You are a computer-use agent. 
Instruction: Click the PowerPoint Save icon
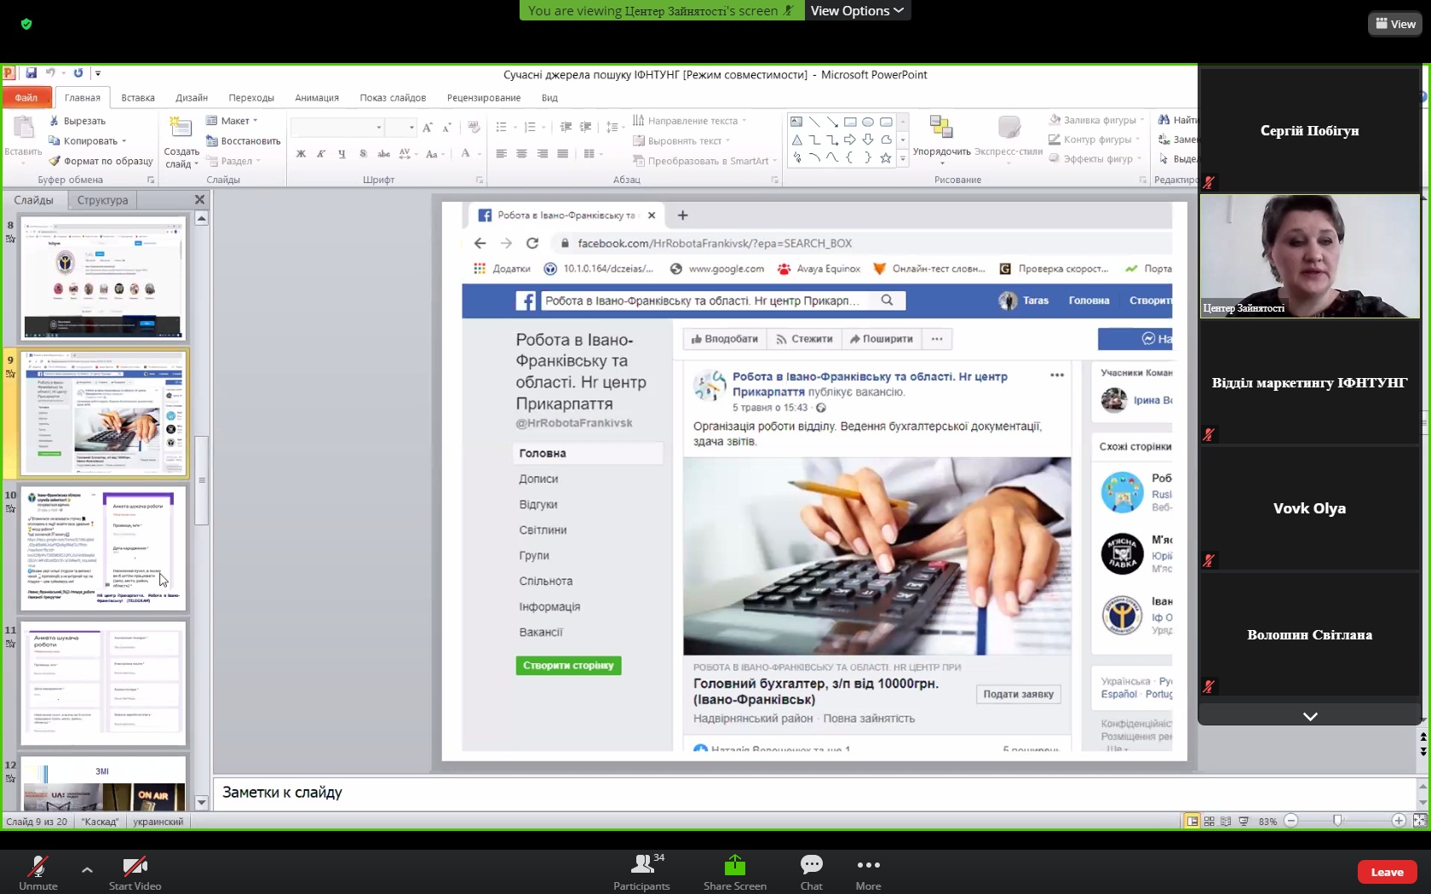[x=32, y=73]
